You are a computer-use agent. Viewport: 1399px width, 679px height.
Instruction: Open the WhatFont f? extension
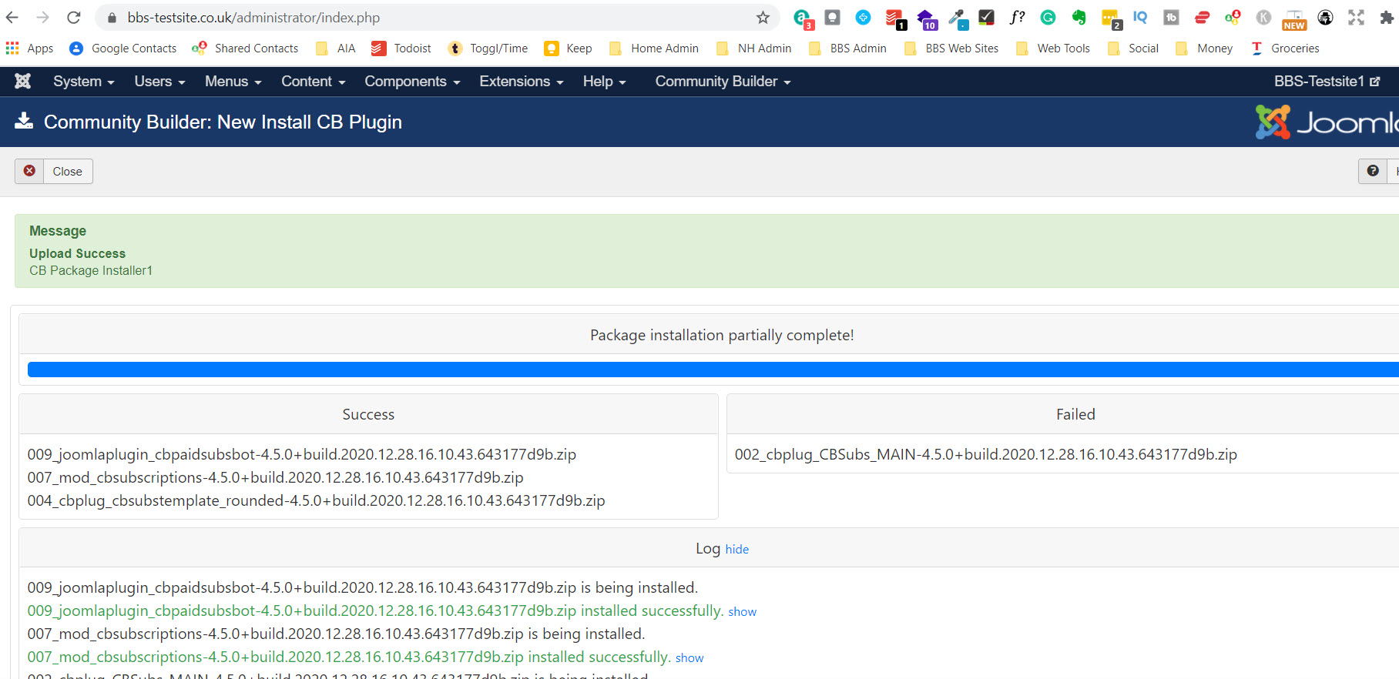(x=1018, y=17)
